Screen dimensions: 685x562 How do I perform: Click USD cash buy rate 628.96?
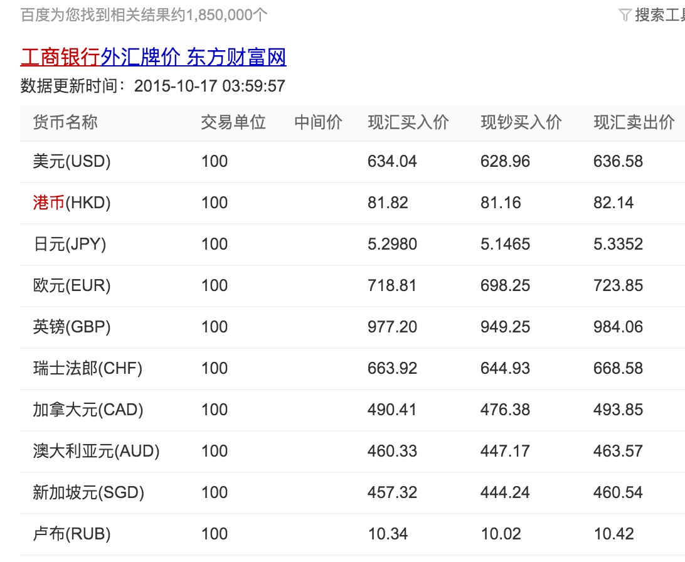click(x=505, y=162)
